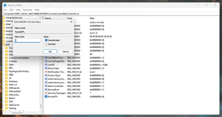Select the Hexadecimal base option
Viewport: 222px width, 117px height.
click(46, 40)
